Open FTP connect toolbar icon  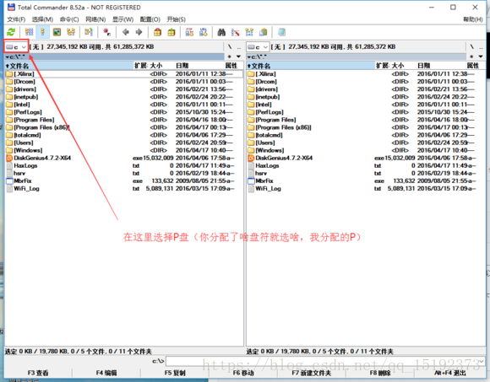click(x=189, y=32)
